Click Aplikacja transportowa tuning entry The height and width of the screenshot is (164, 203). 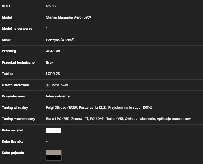(175, 119)
